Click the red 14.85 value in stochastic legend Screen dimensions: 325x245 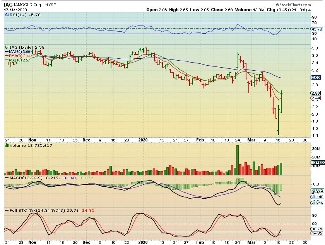(x=88, y=211)
